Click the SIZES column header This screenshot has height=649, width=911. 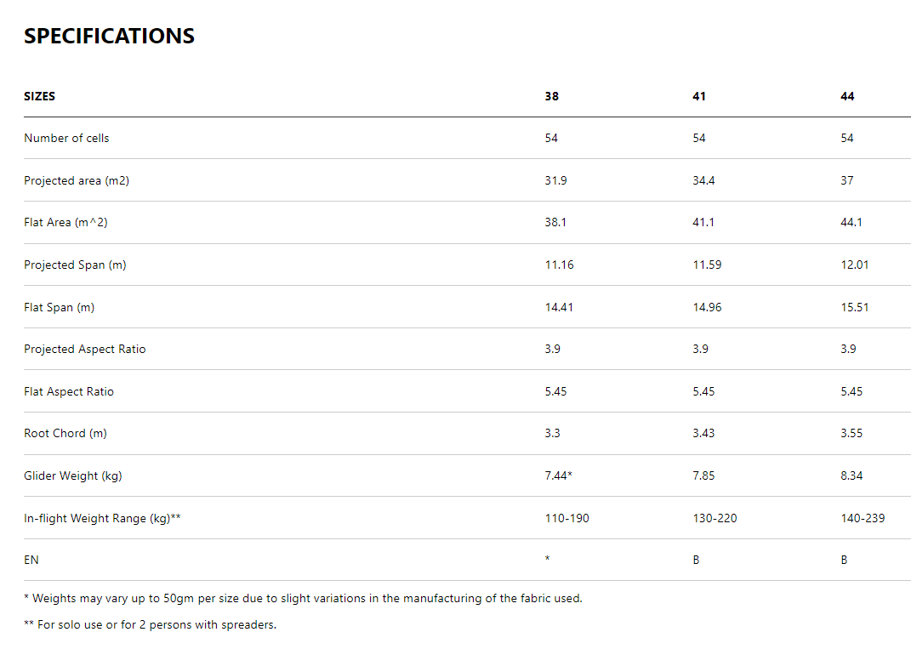click(39, 96)
